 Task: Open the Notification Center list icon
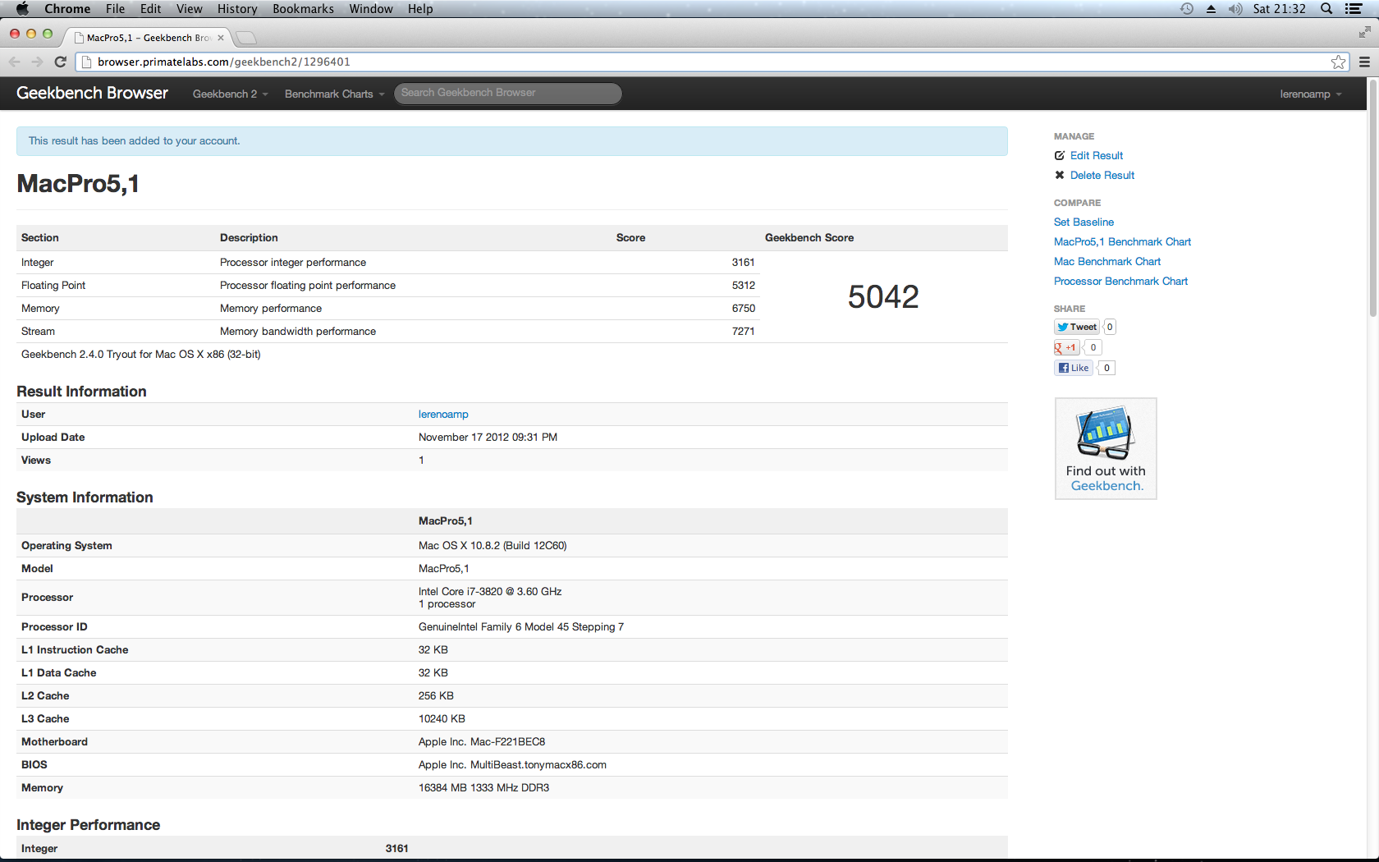tap(1354, 8)
